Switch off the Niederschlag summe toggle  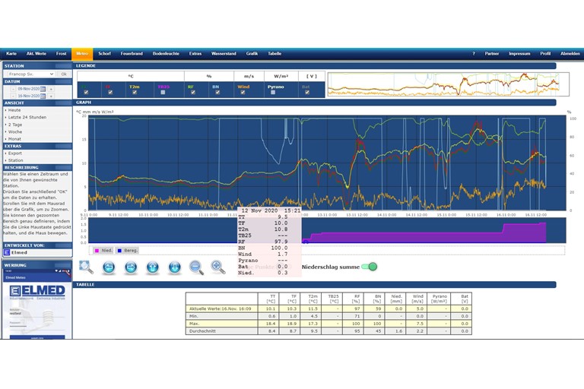point(370,267)
